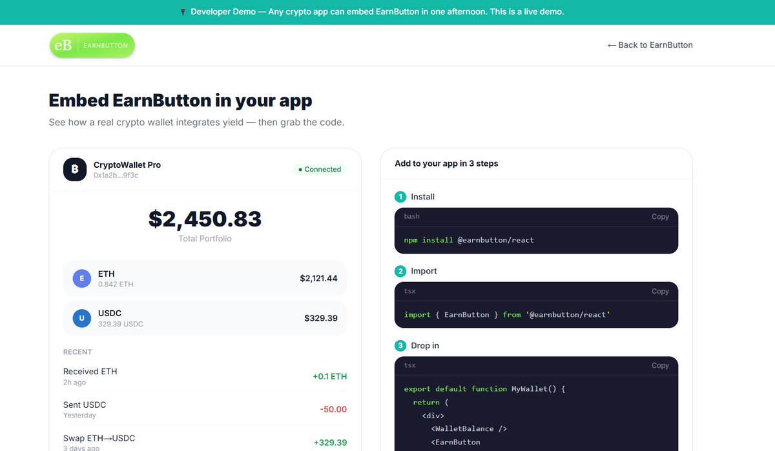Click the $2,450.83 total portfolio amount
This screenshot has height=451, width=775.
coord(205,219)
